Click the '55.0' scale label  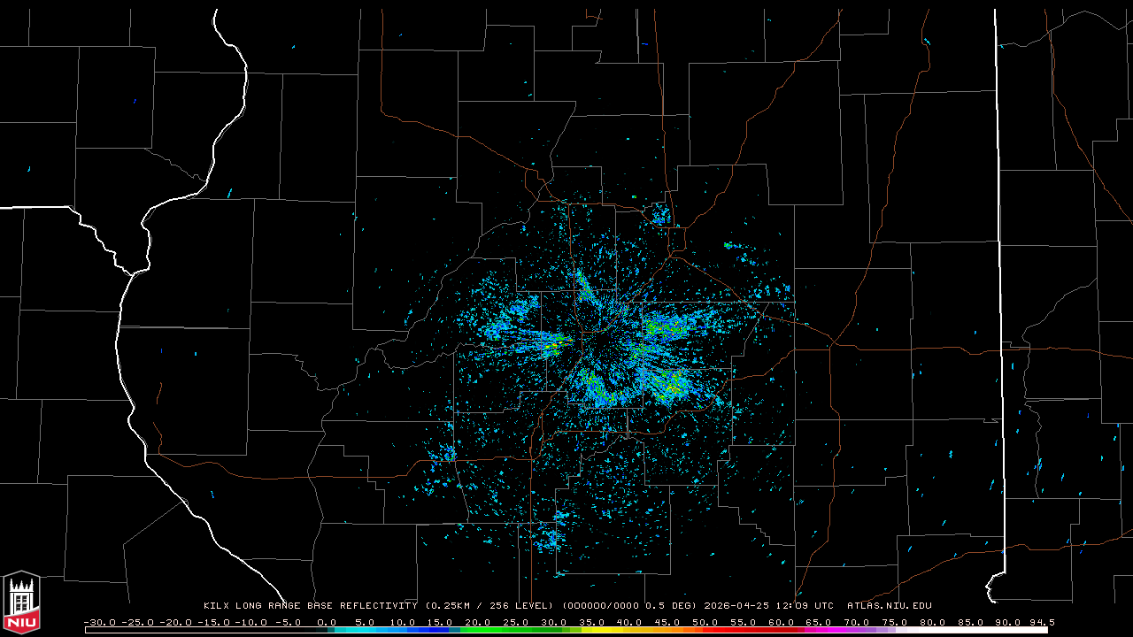pos(745,622)
